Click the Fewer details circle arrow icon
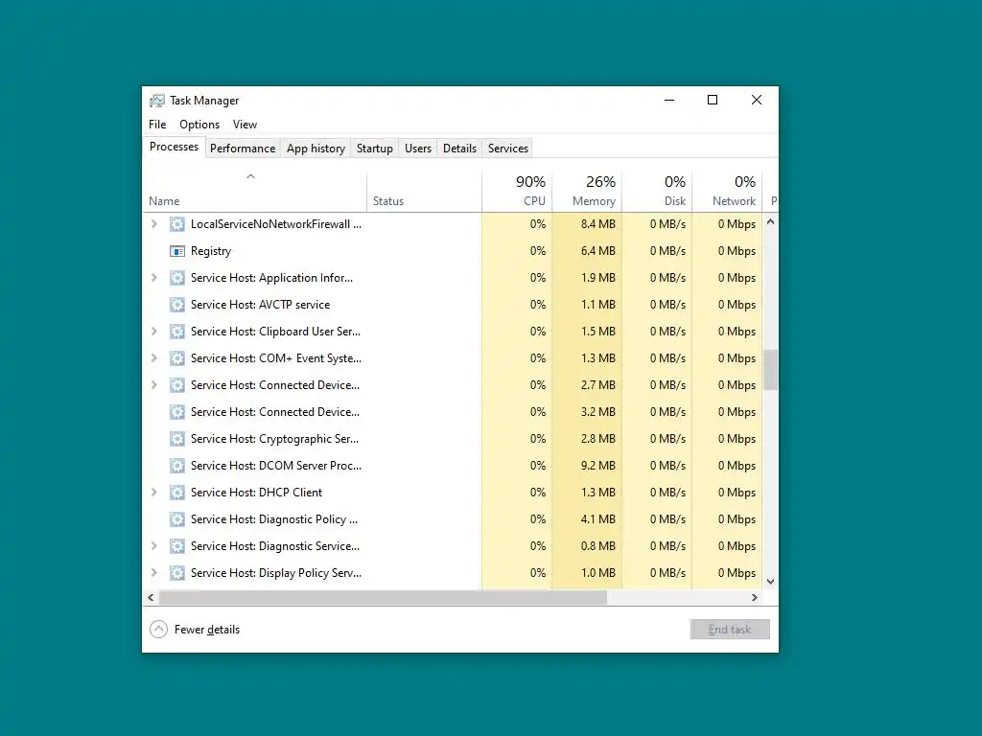 (158, 630)
